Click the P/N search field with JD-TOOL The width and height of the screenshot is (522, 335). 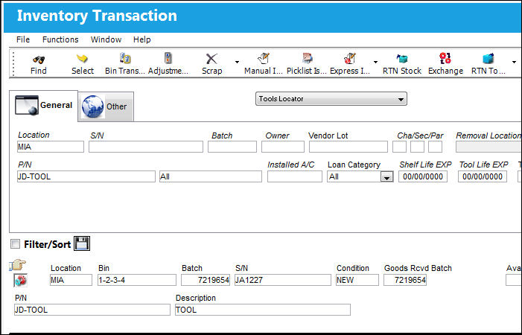tap(86, 176)
